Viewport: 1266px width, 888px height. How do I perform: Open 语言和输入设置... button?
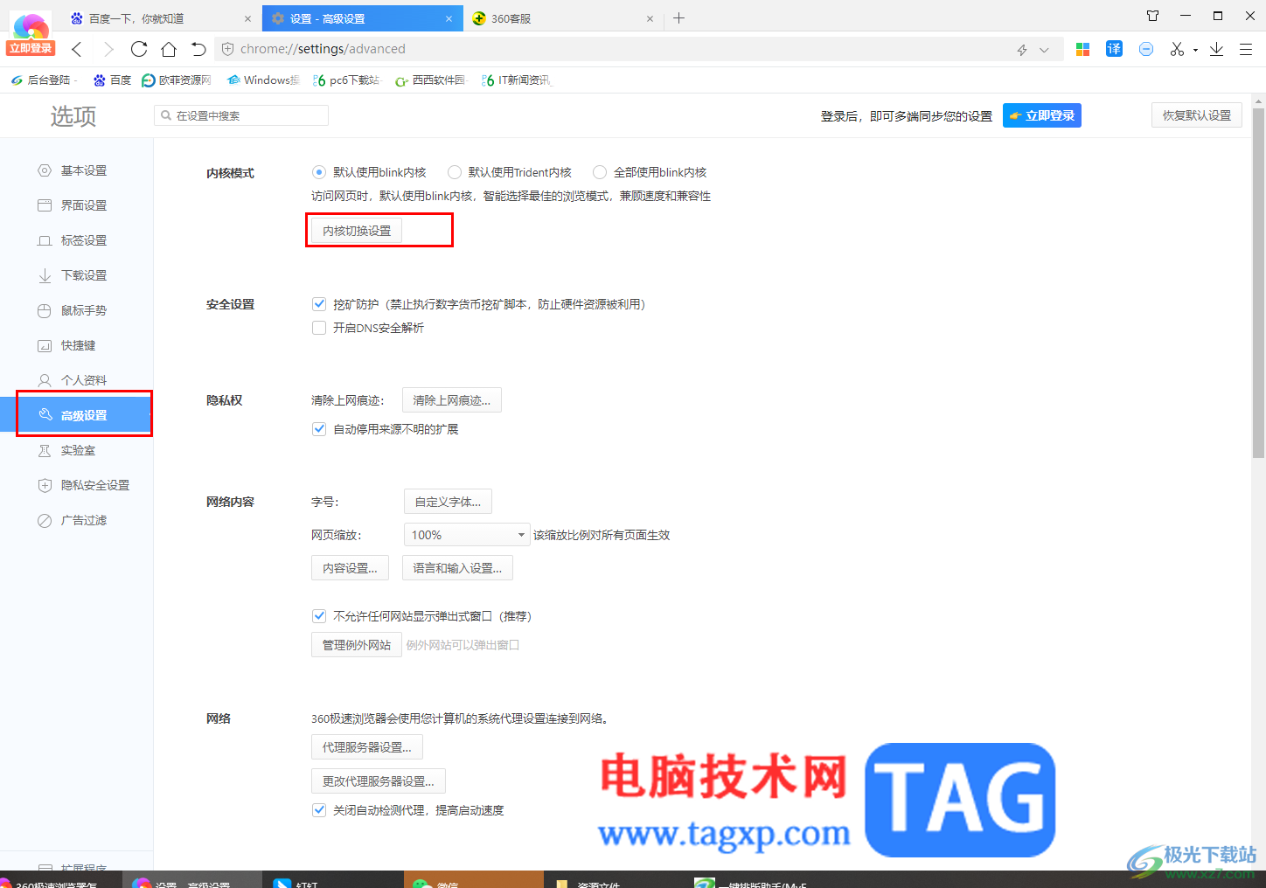[457, 568]
